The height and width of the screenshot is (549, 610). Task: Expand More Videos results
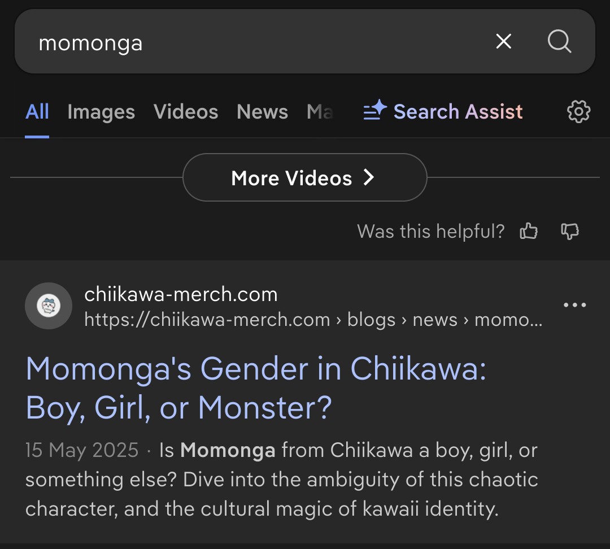point(304,178)
